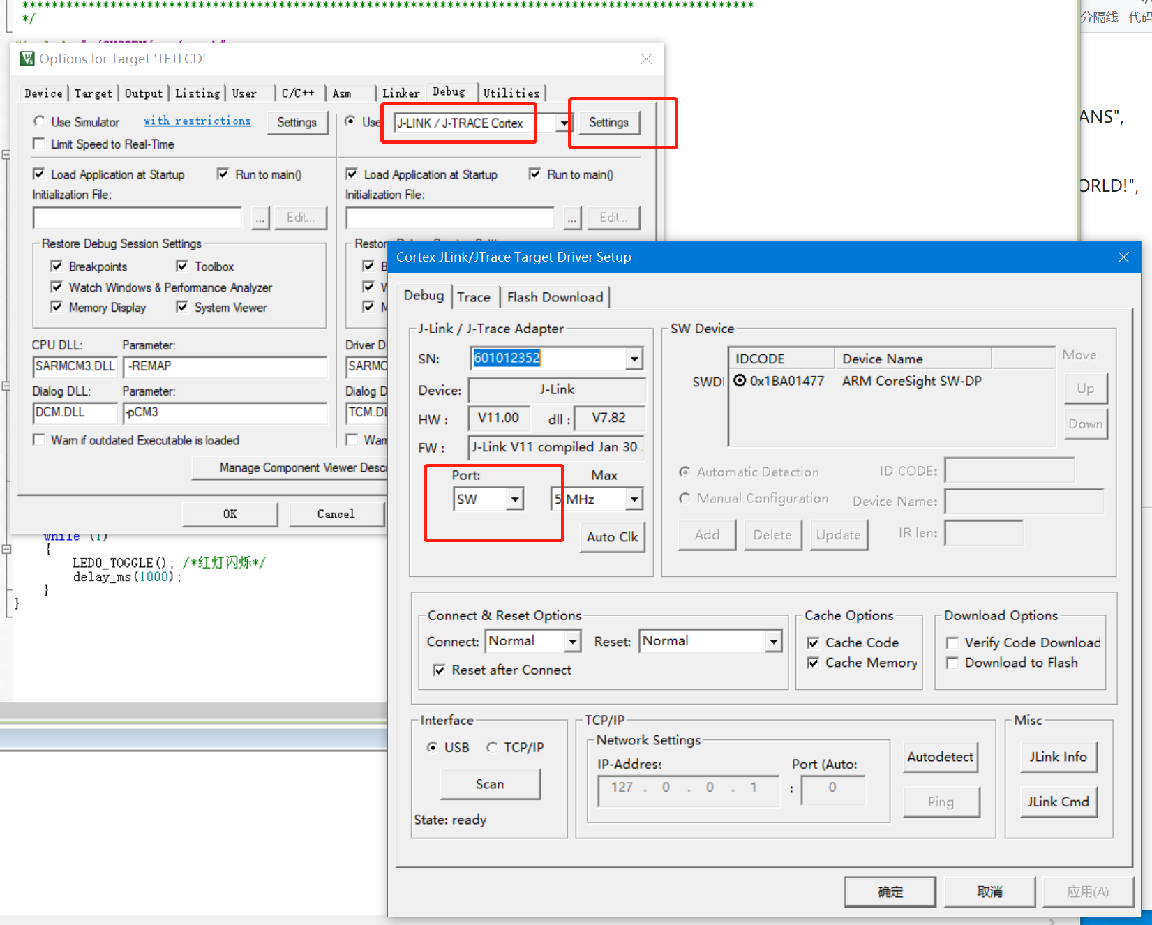Switch to the Trace tab

coord(474,297)
